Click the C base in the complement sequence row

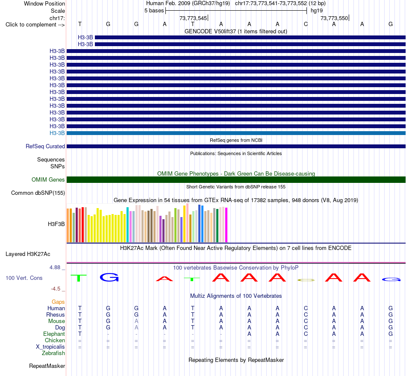[x=306, y=24]
